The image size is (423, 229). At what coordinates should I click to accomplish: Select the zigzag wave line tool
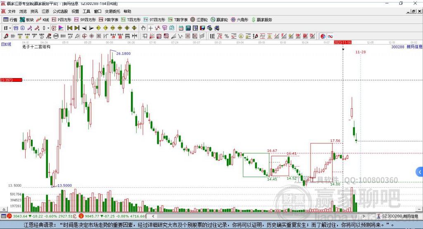[x=181, y=36]
